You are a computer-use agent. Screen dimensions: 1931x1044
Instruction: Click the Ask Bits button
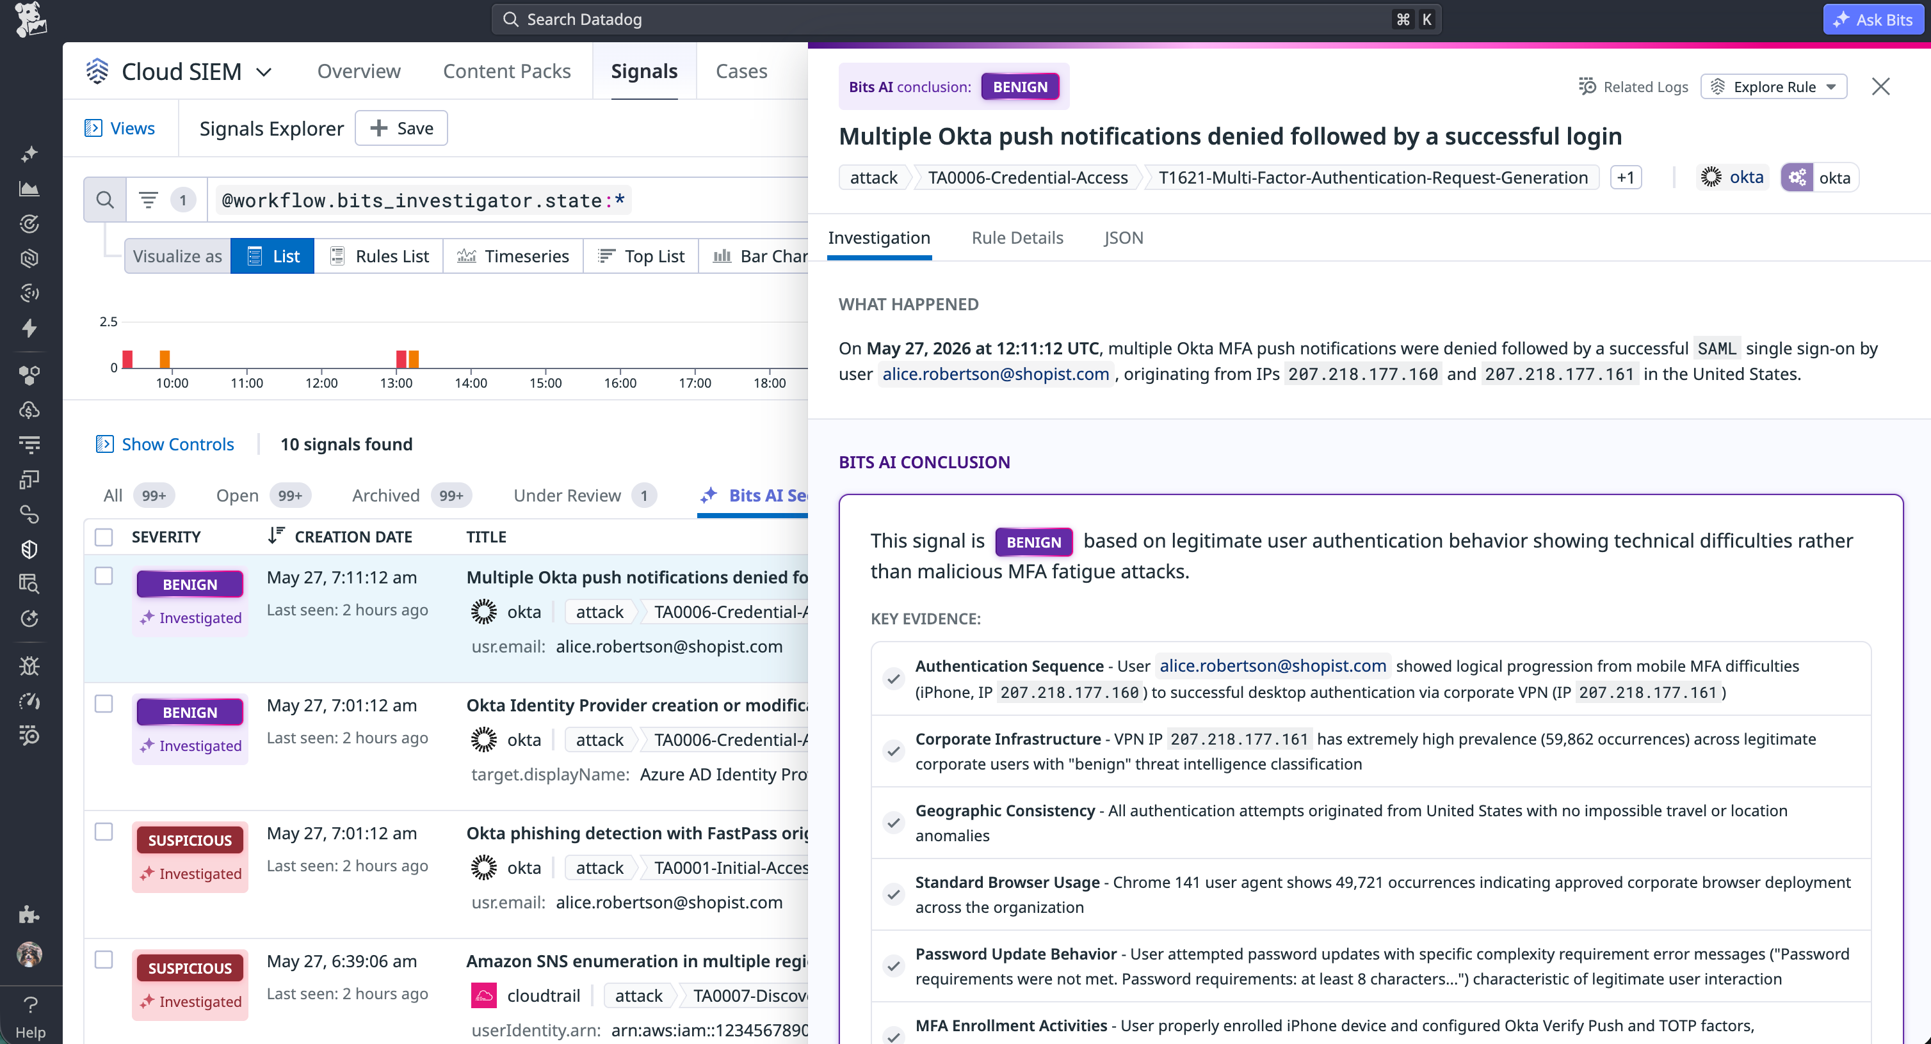click(x=1872, y=19)
